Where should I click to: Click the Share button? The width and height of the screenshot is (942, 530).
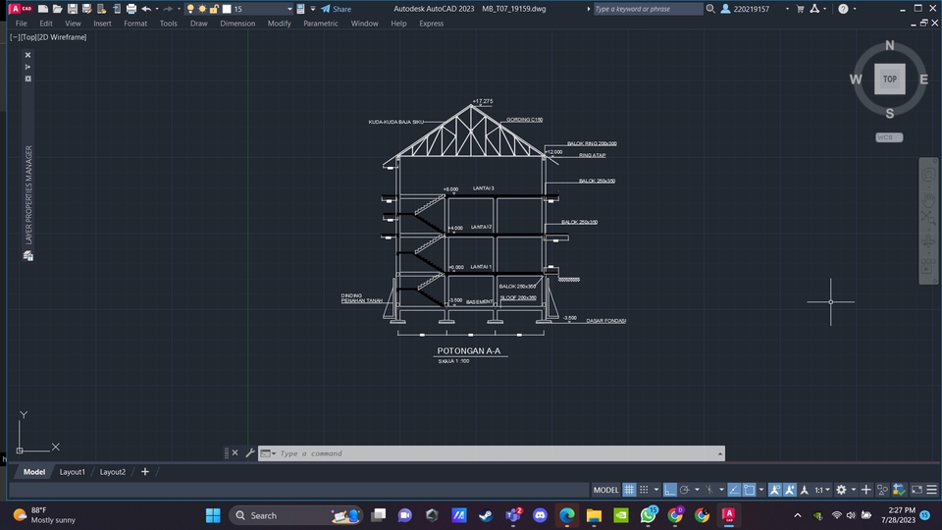click(x=336, y=9)
